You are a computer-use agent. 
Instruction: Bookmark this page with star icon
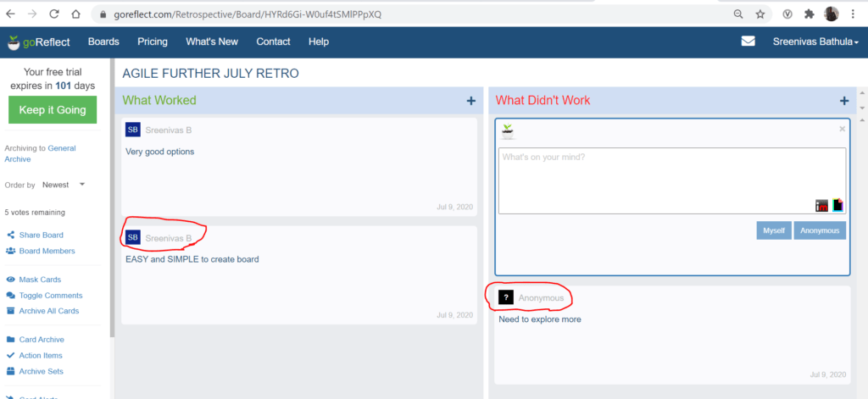(760, 14)
